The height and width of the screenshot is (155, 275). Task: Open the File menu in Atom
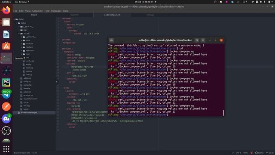pos(15,11)
